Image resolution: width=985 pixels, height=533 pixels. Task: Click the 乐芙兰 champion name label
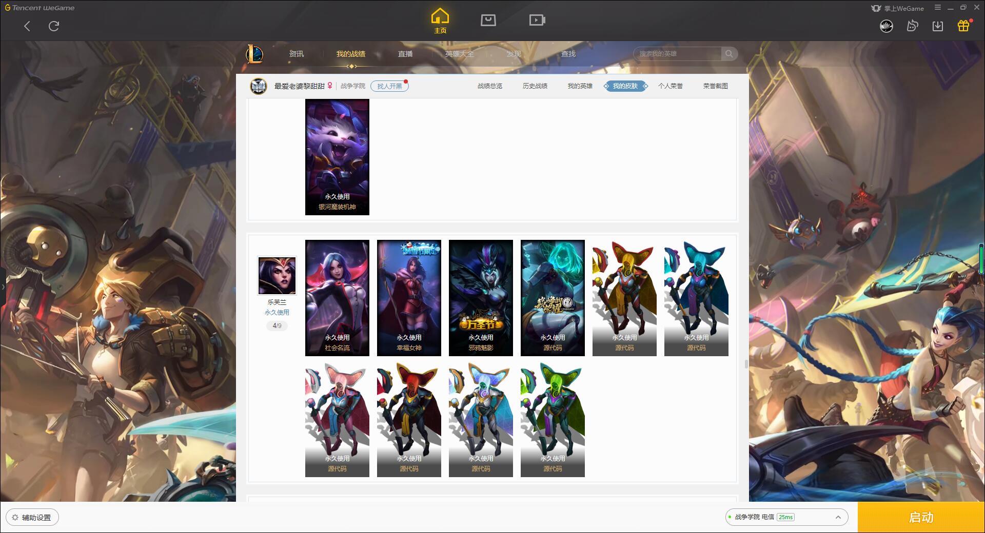pos(277,302)
